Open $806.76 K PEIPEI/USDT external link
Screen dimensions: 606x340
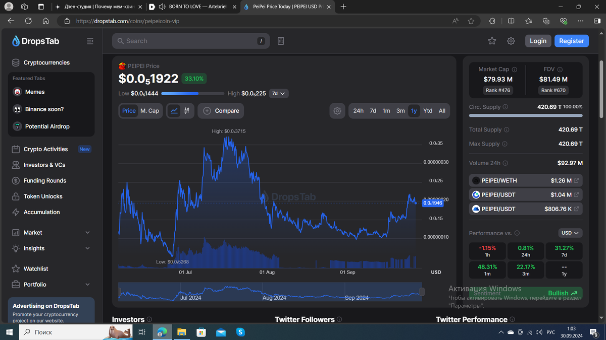click(577, 209)
